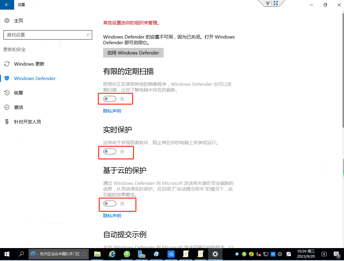The image size is (344, 261).
Task: Launch the green 360 browser taskbar icon
Action: (x=127, y=254)
